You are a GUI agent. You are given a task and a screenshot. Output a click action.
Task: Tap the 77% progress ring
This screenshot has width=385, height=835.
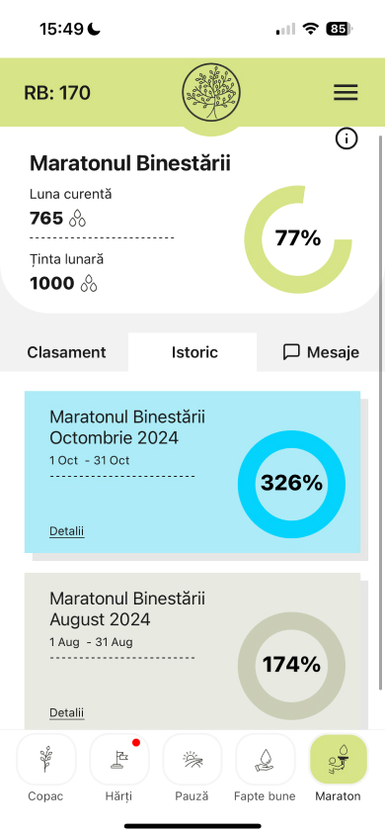(298, 239)
